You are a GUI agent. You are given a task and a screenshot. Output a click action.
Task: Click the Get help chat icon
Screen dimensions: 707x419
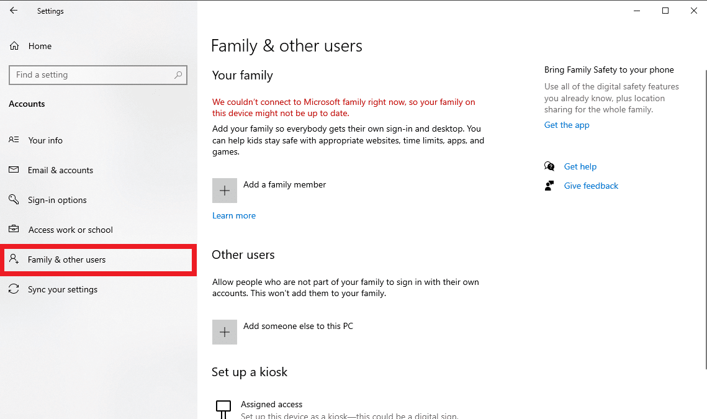coord(549,166)
